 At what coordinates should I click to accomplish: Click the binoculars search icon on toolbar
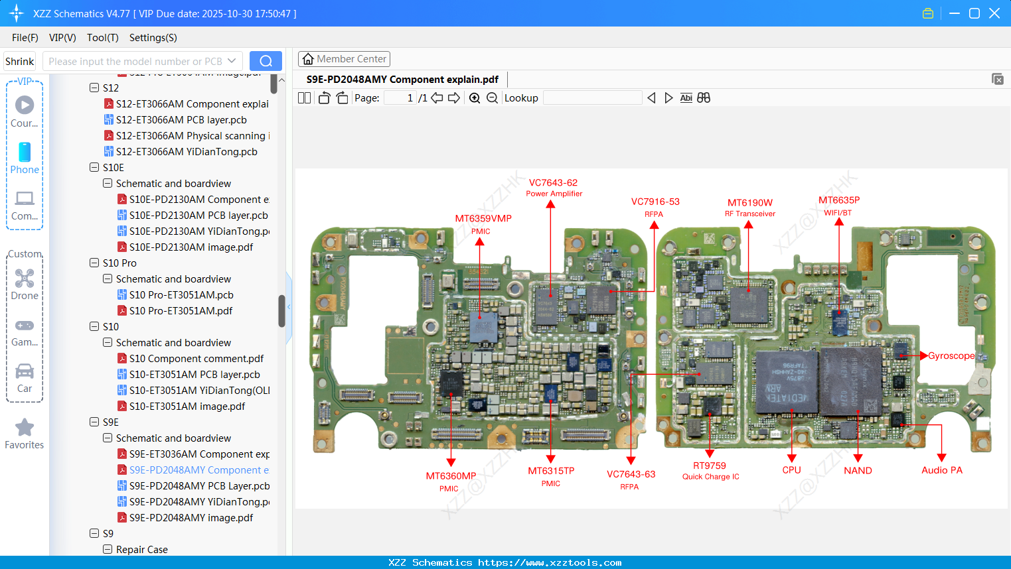click(x=704, y=97)
